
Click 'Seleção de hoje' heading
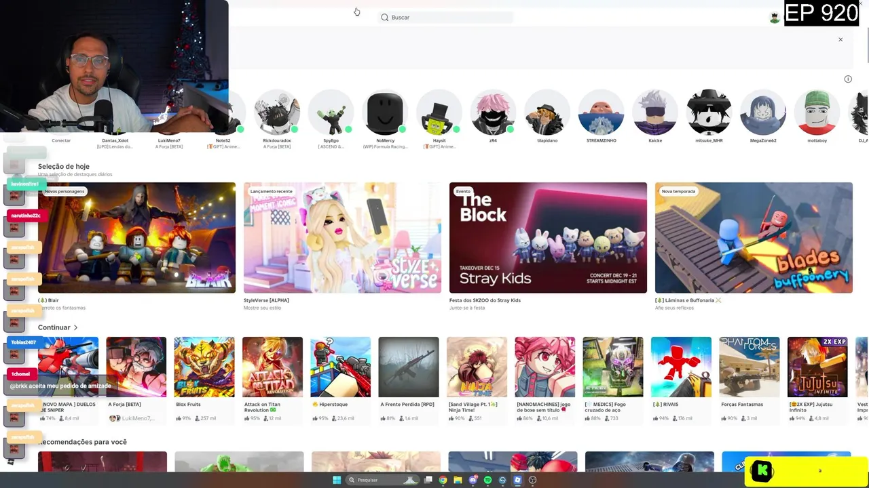pyautogui.click(x=64, y=166)
